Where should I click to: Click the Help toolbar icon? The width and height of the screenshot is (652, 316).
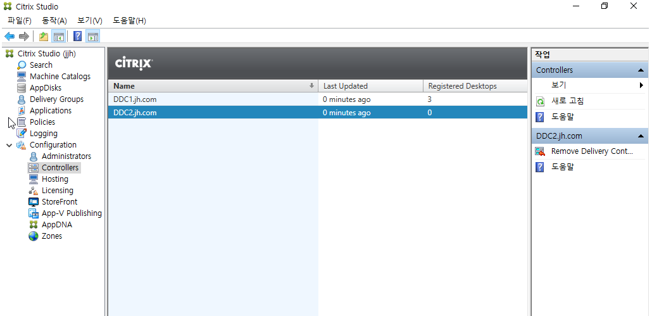77,37
